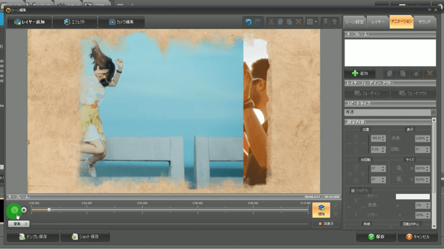Click the 保存 save button
444x249 pixels.
(x=376, y=237)
